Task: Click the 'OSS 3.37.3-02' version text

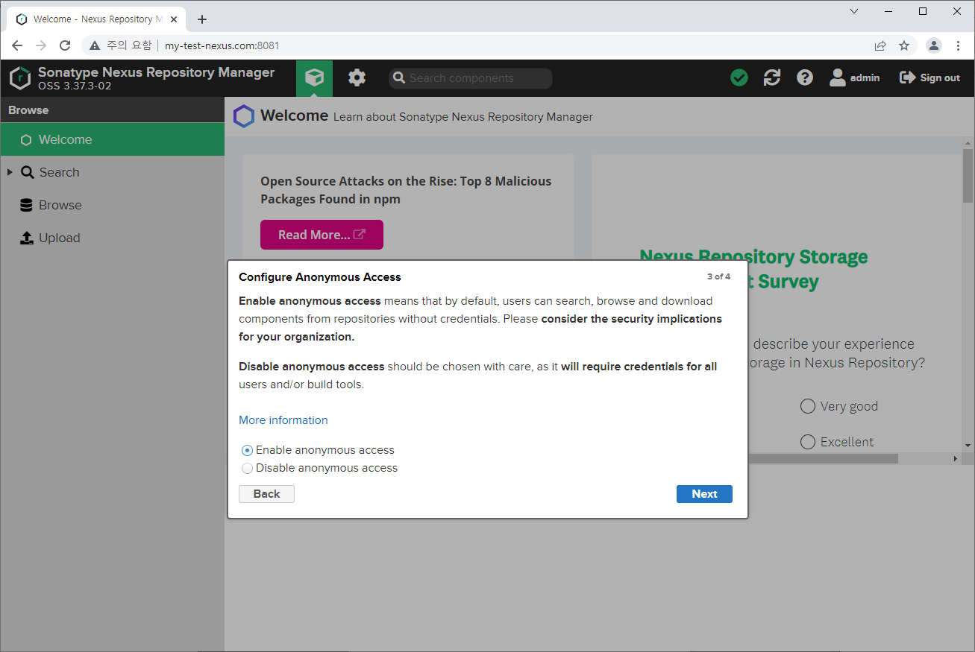Action: (x=75, y=86)
